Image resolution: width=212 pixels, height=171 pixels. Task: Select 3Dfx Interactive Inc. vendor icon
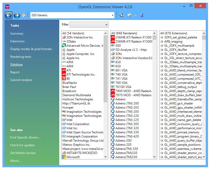coord(64,37)
